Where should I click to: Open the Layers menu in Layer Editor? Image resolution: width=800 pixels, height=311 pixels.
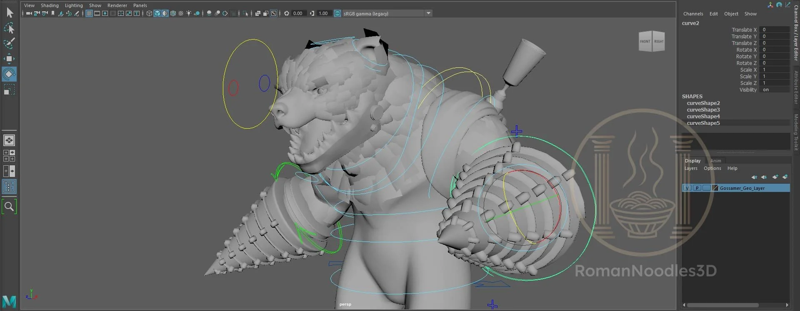tap(691, 168)
